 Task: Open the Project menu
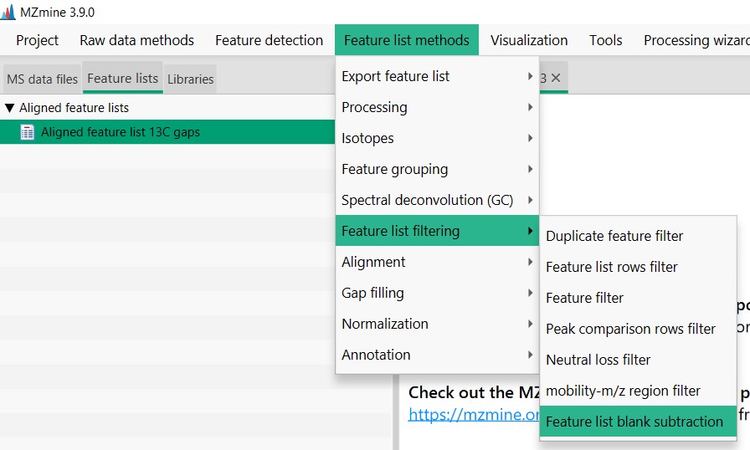38,40
